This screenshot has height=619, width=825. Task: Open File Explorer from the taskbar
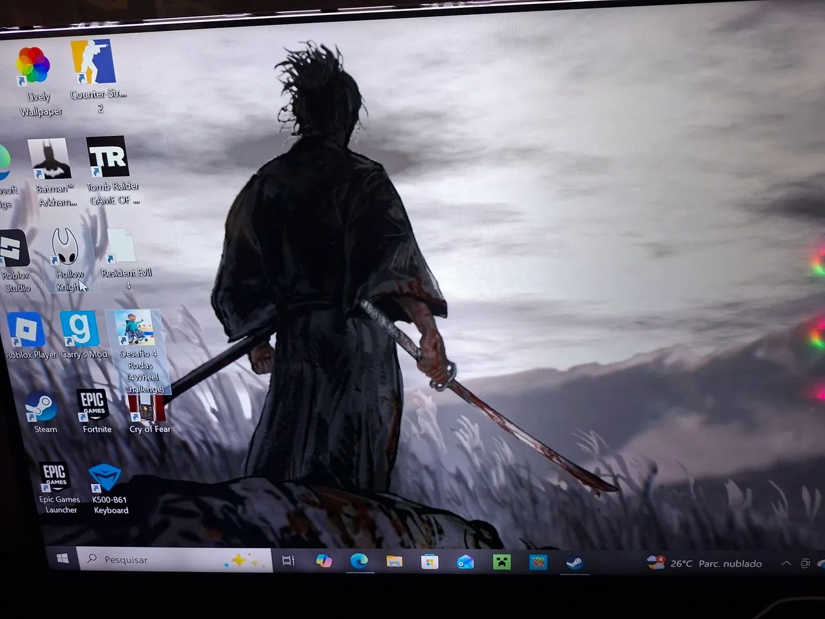pos(394,562)
